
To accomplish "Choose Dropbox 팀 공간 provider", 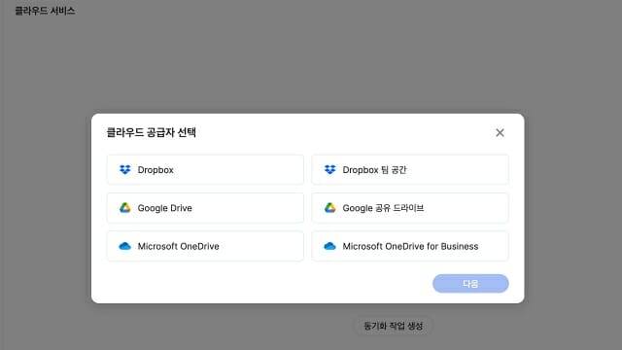I will pos(410,170).
